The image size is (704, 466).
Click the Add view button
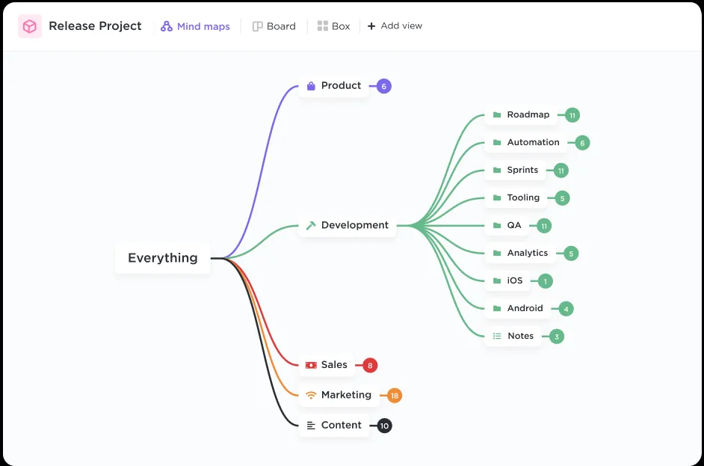pos(395,25)
